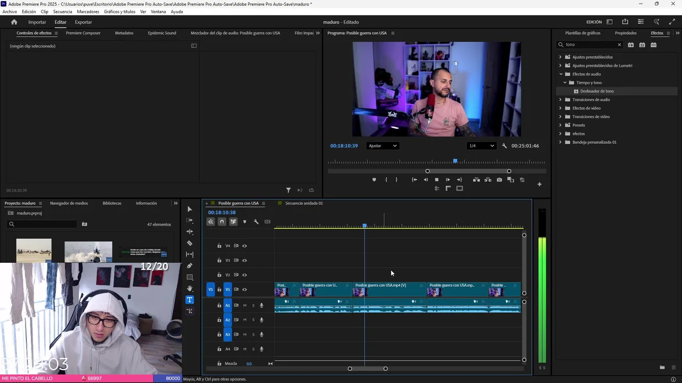Toggle V4 track output eye
The width and height of the screenshot is (682, 383).
(245, 246)
